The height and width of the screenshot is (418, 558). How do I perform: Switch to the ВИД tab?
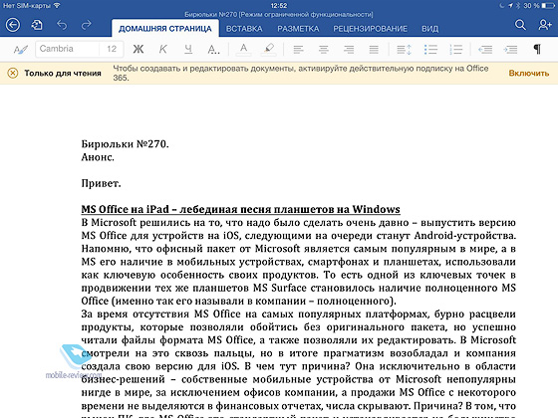[429, 29]
